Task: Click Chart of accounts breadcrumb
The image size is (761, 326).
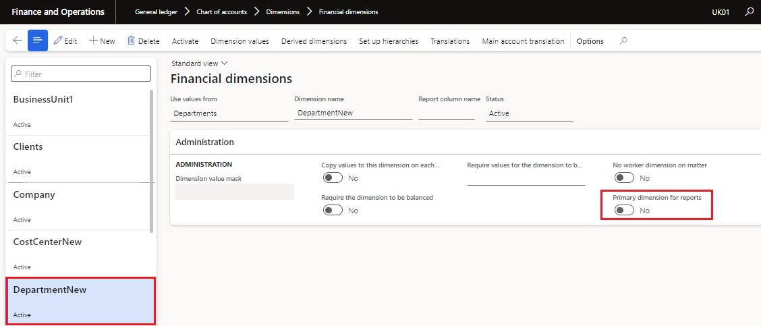Action: pos(222,11)
